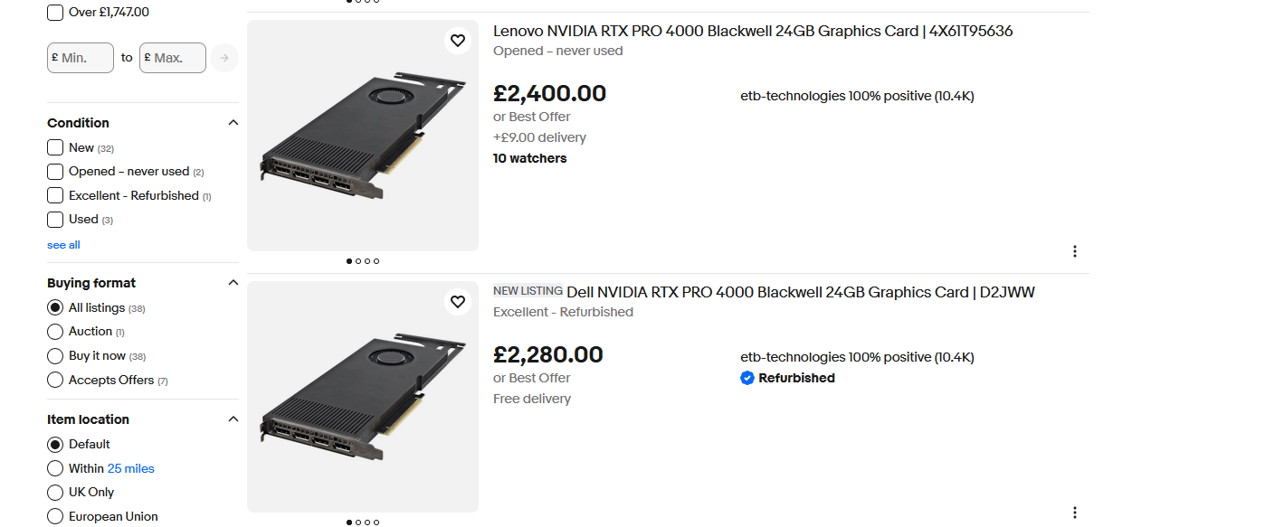Click Refurbished verified badge icon
Image resolution: width=1265 pixels, height=527 pixels.
click(747, 378)
